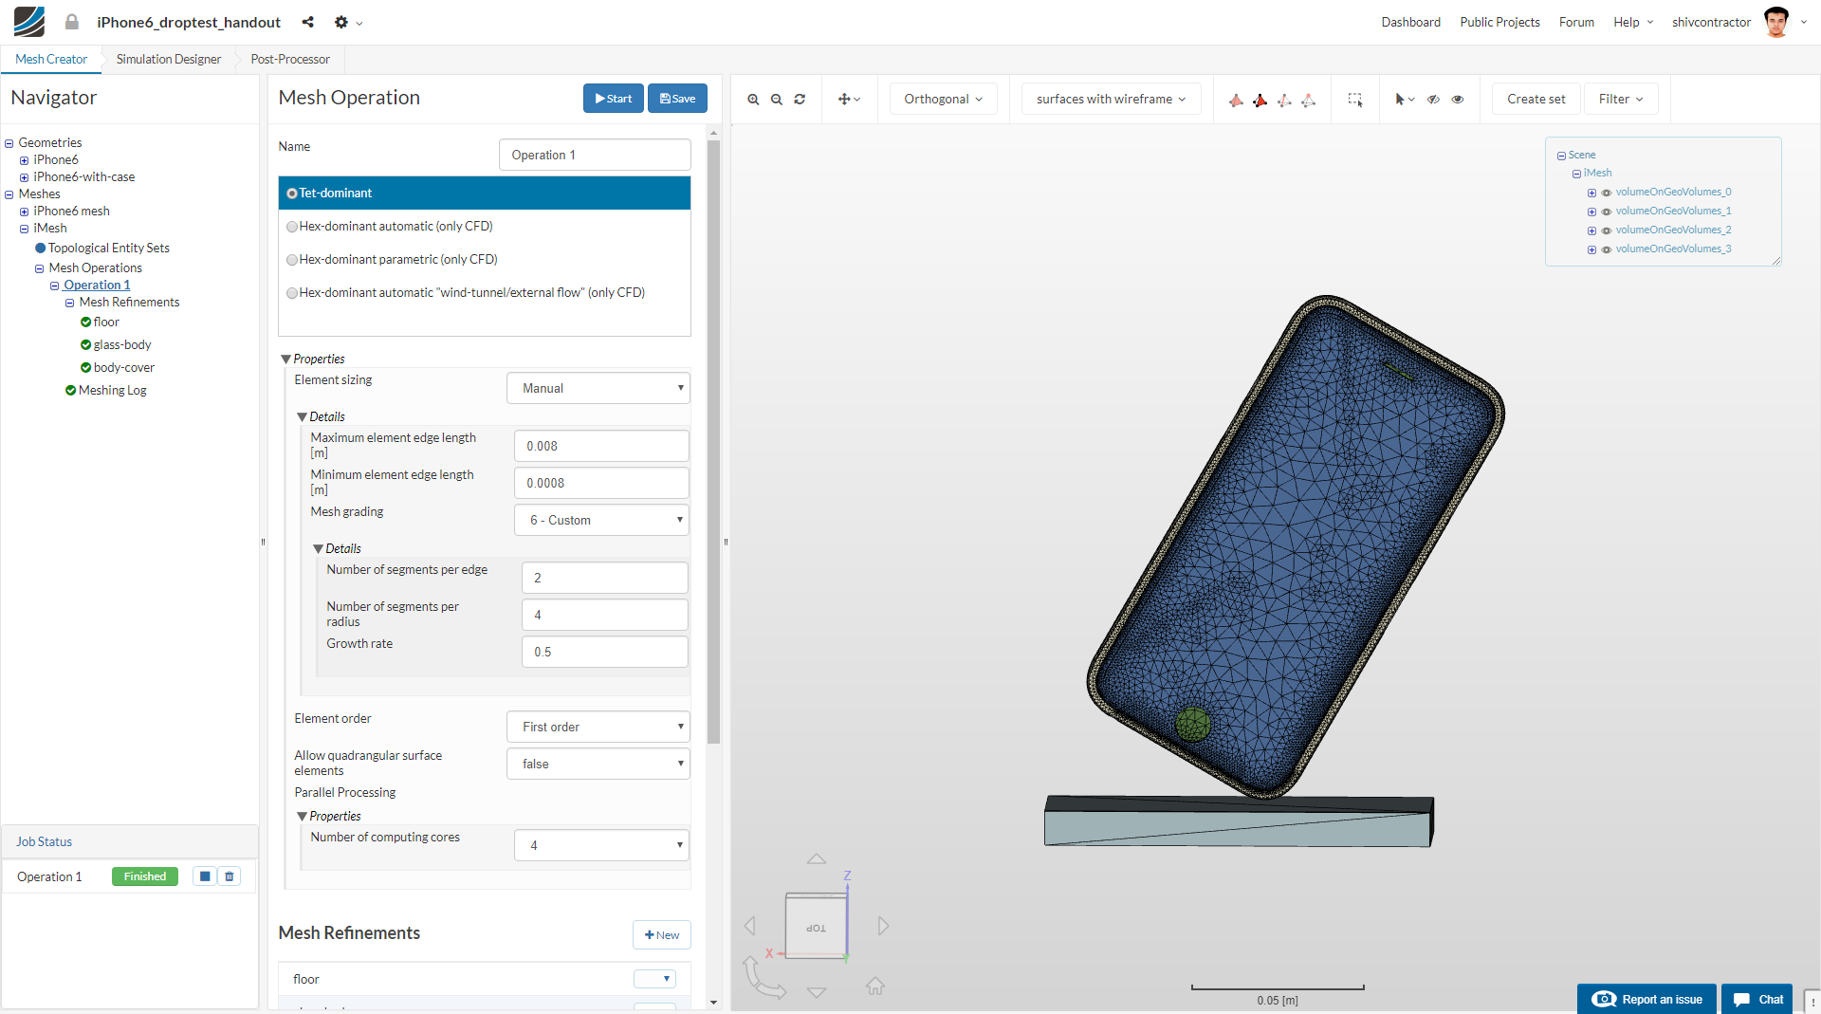
Task: Click the Start button to run meshing
Action: [x=613, y=98]
